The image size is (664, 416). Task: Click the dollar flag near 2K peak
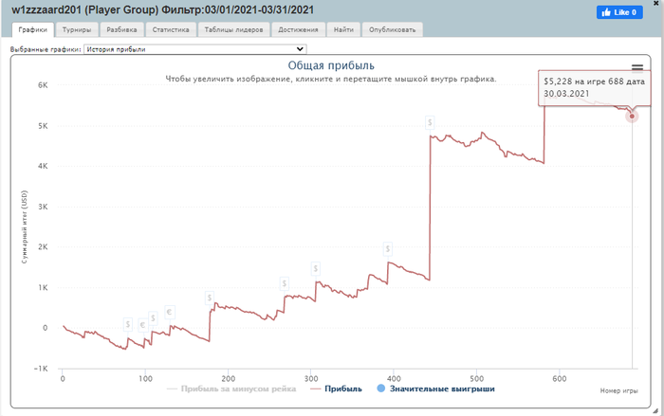(387, 249)
